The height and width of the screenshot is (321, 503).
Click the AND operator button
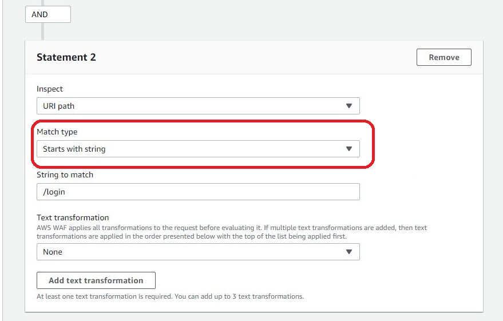pos(47,14)
